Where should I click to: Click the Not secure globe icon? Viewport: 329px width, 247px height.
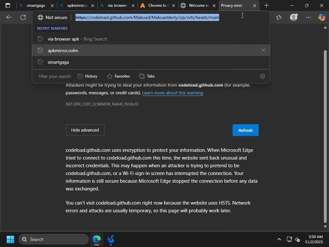point(40,17)
